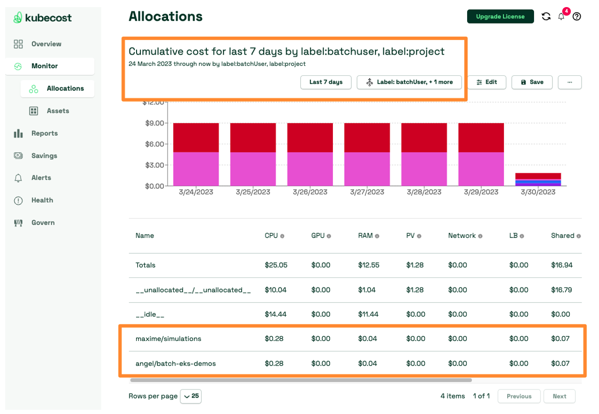Expand the Last 7 days date picker
599x414 pixels.
click(325, 82)
